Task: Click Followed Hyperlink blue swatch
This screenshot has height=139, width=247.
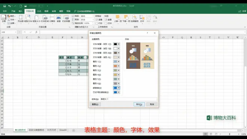Action: 116,92
